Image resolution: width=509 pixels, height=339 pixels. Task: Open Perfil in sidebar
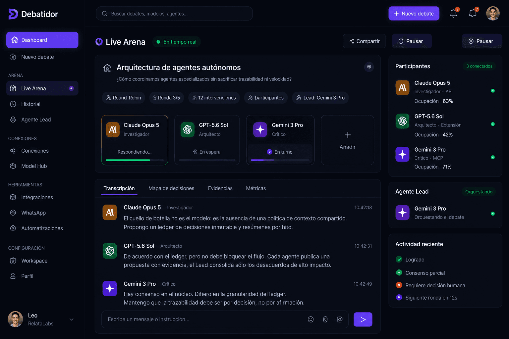42,276
